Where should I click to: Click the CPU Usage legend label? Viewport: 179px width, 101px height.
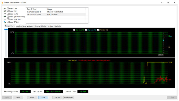click(72, 60)
